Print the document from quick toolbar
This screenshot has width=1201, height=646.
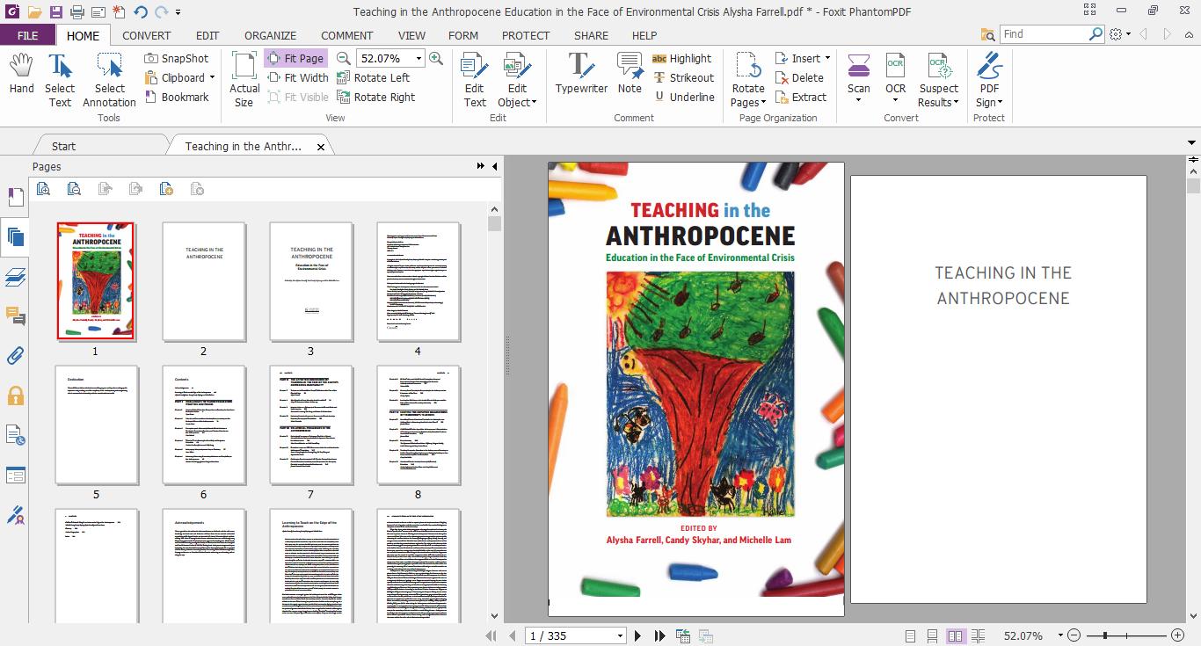point(77,11)
